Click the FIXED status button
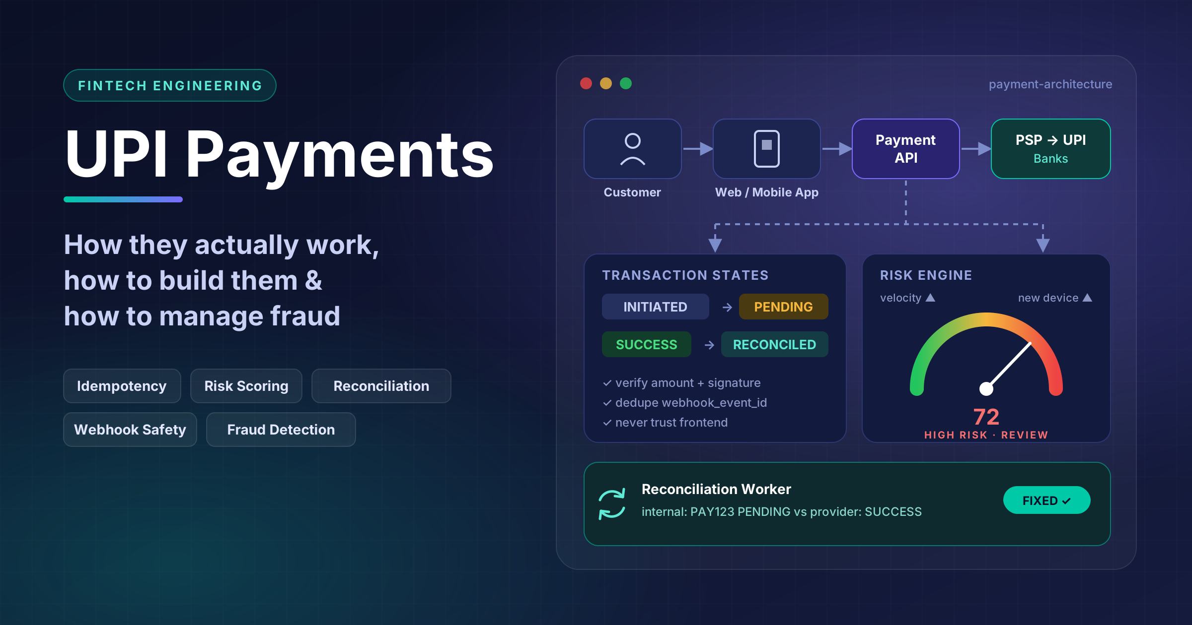The image size is (1192, 625). (x=1046, y=500)
